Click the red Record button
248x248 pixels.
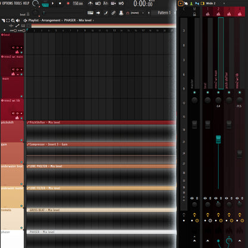point(68,4)
